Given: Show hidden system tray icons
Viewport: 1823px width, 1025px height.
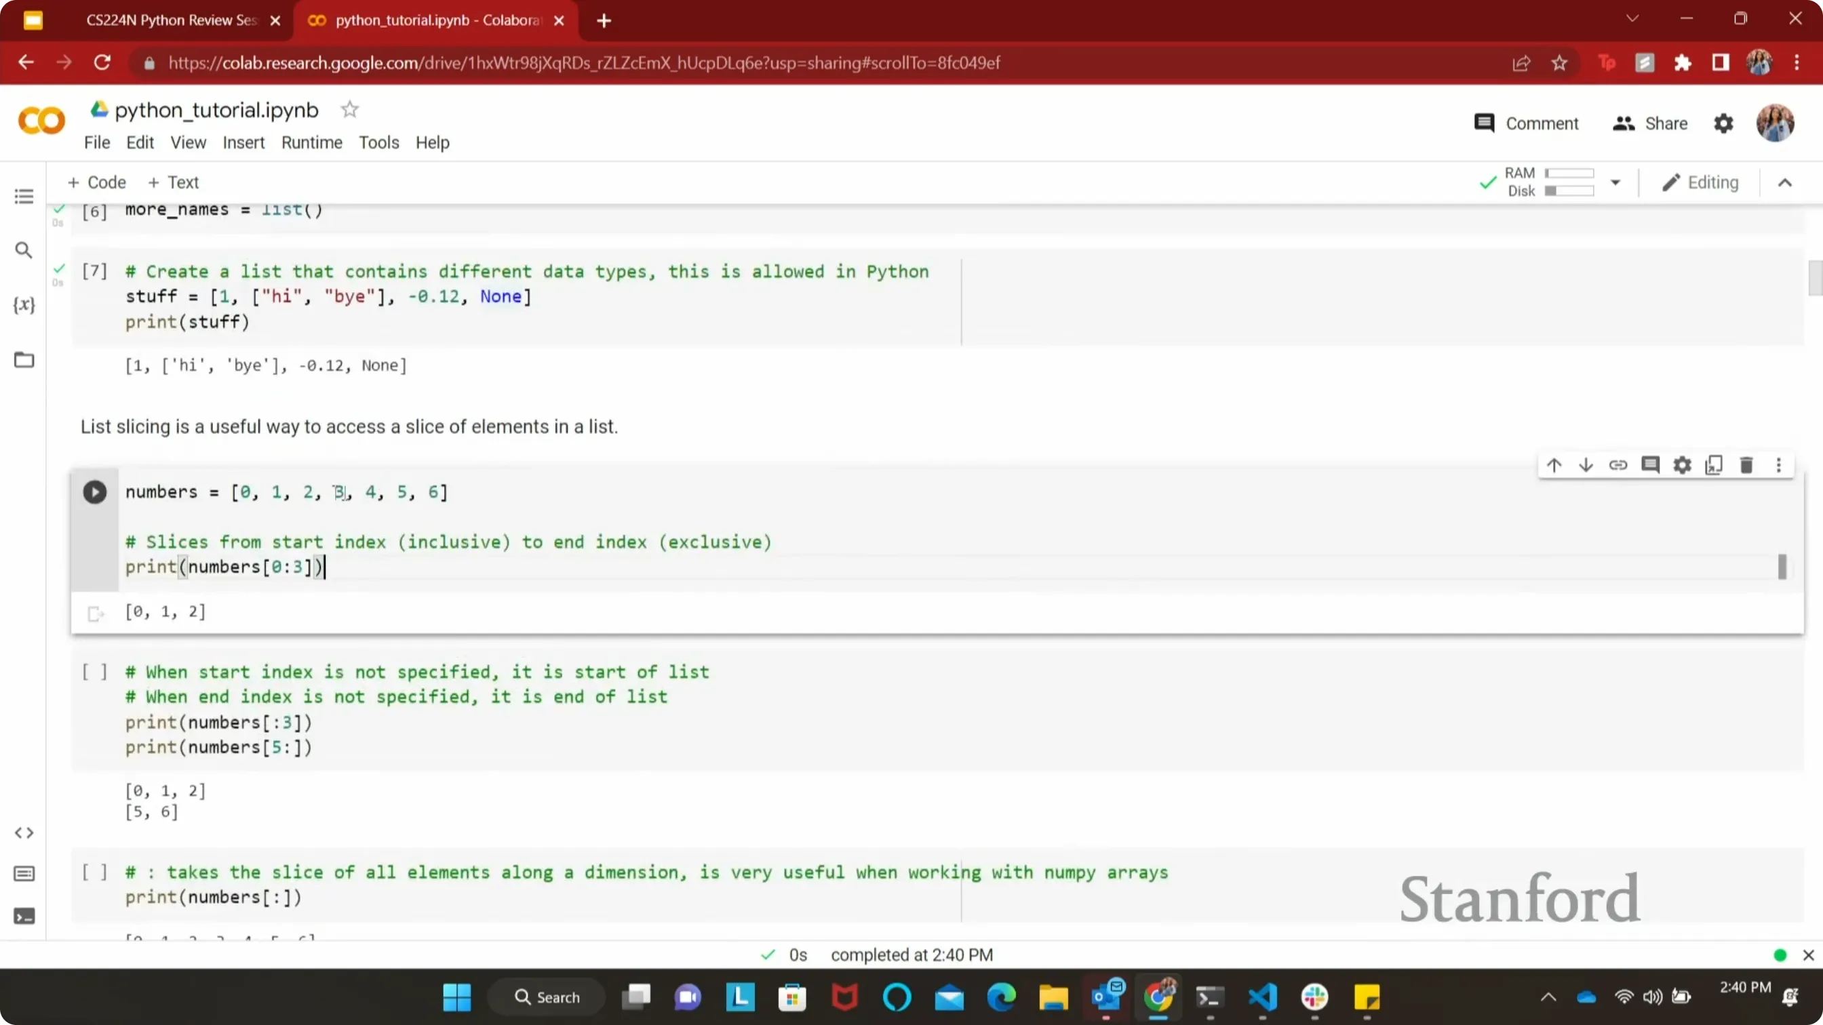Looking at the screenshot, I should tap(1548, 997).
